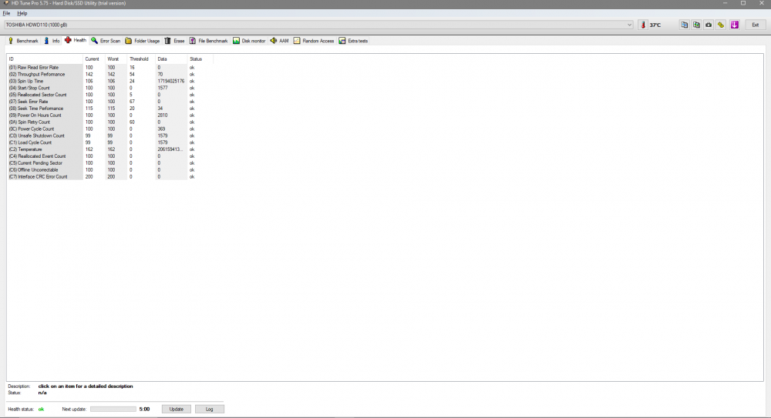Open the Disk monitor tab
This screenshot has height=418, width=771.
tap(249, 41)
